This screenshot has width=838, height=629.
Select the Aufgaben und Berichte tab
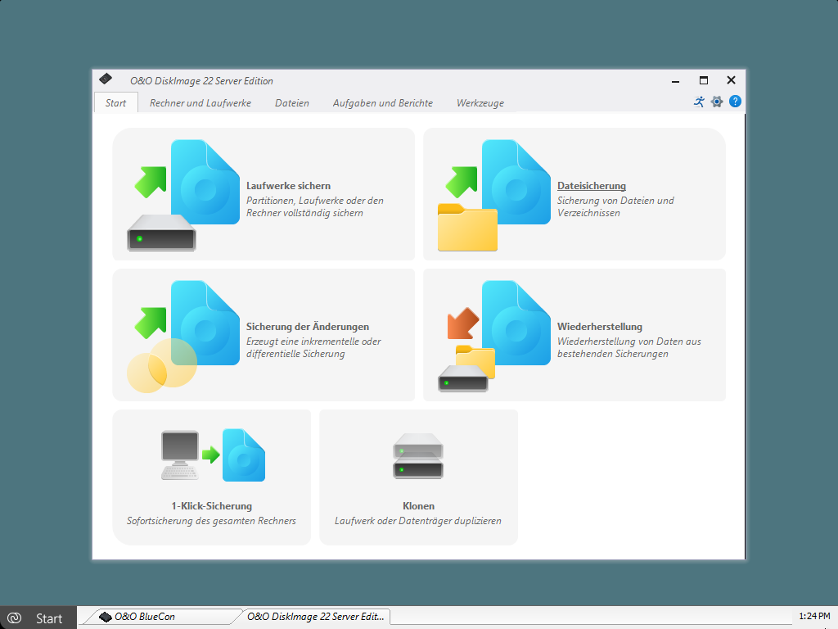pyautogui.click(x=382, y=103)
